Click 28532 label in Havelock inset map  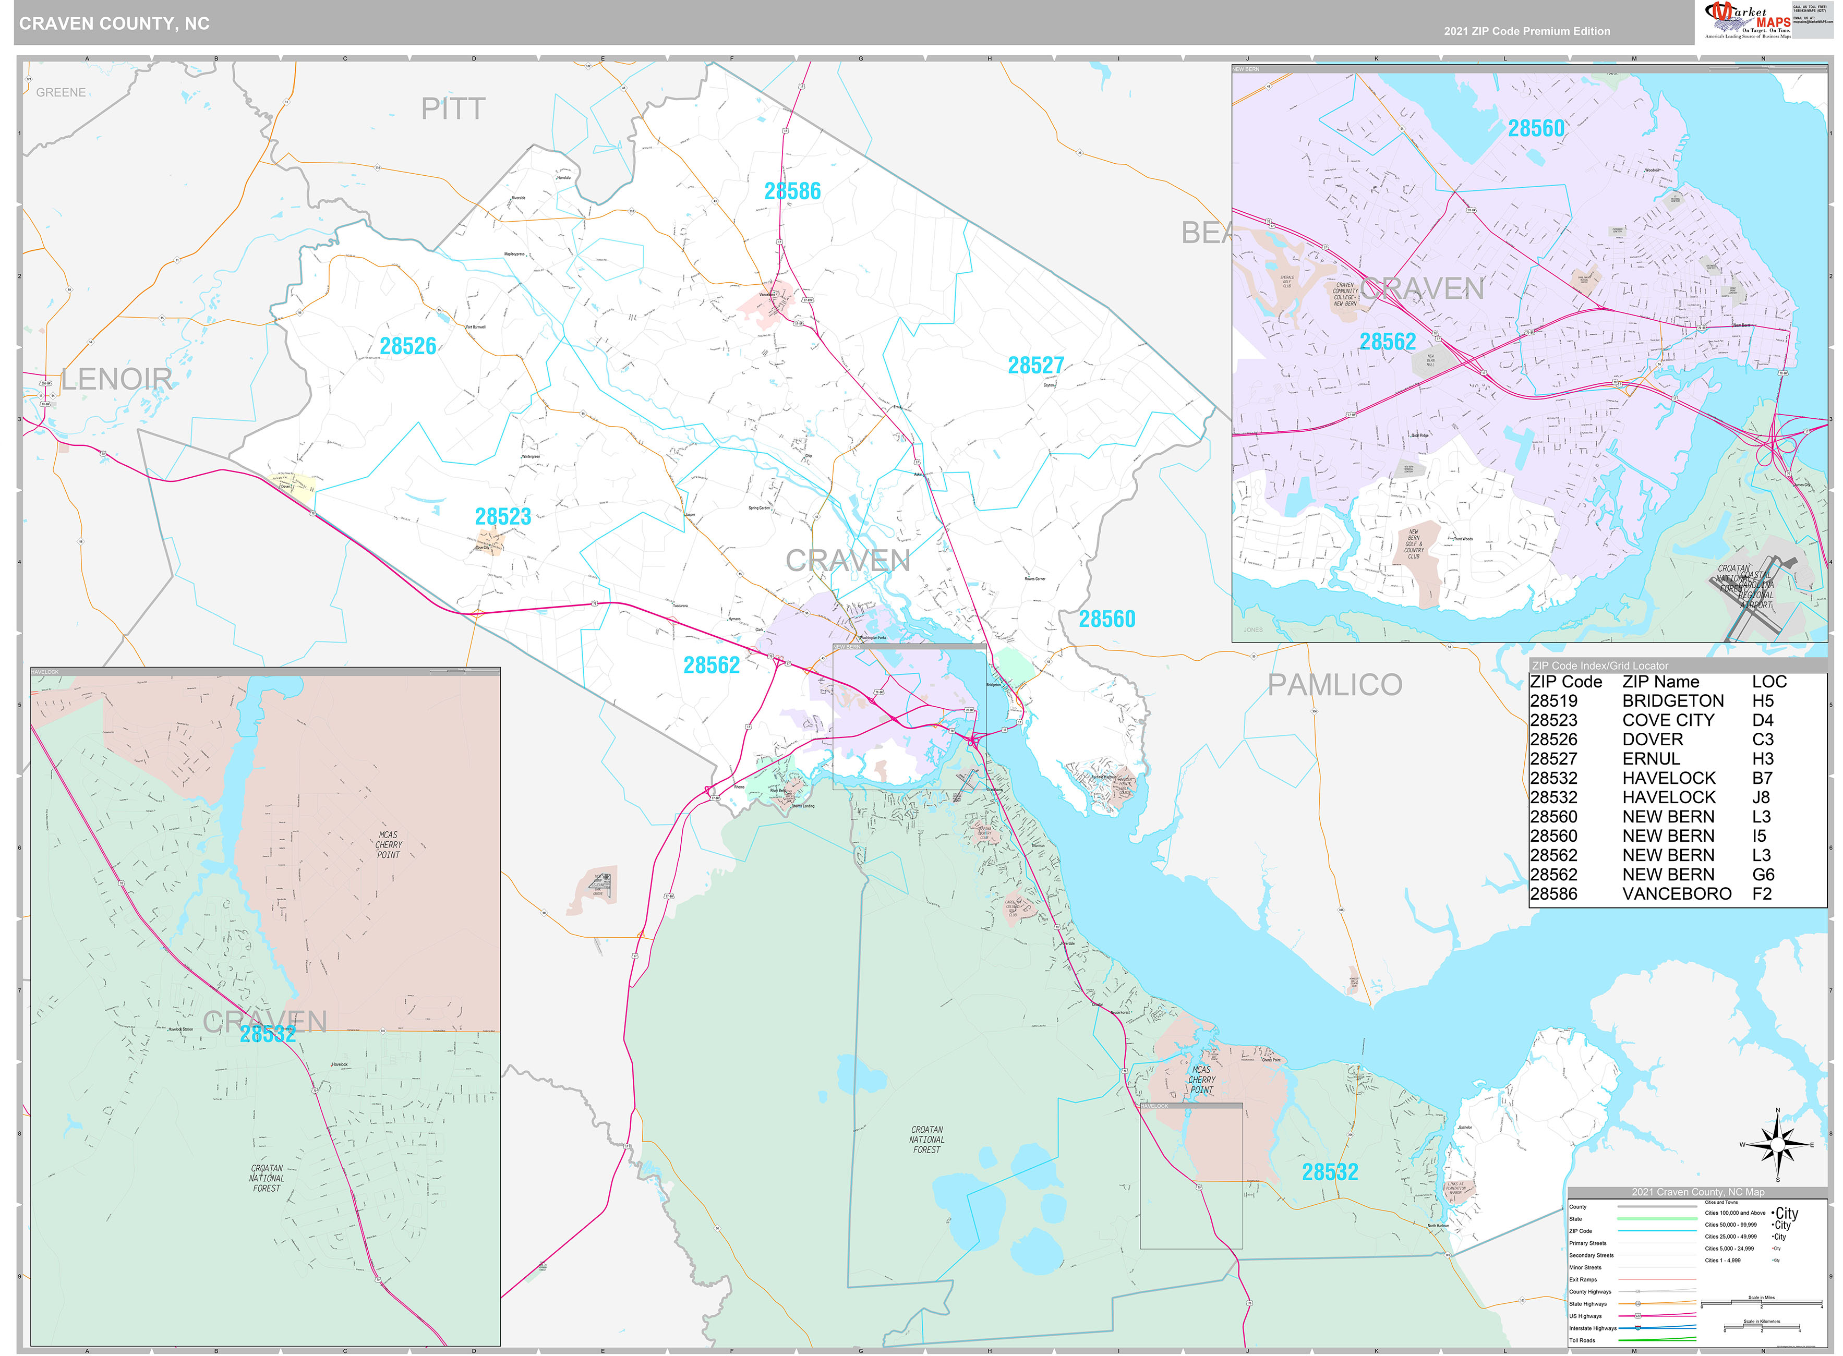point(268,1034)
